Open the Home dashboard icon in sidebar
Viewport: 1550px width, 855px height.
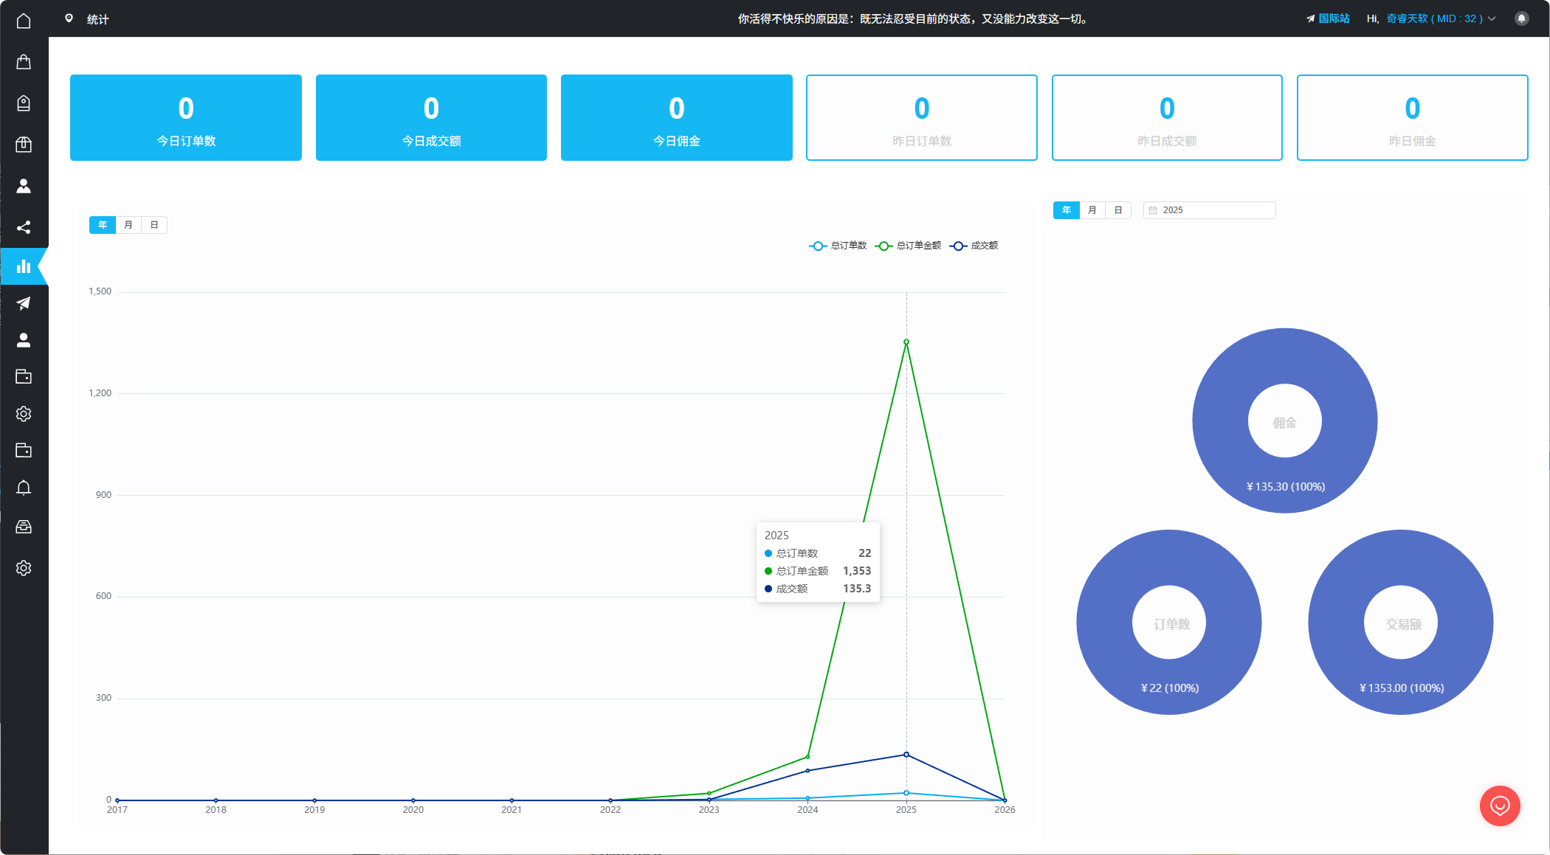coord(24,21)
